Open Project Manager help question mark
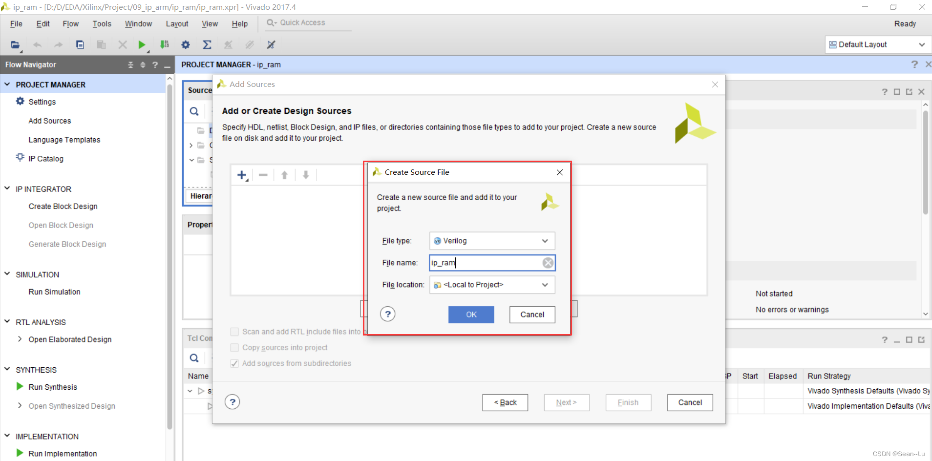The width and height of the screenshot is (932, 461). pyautogui.click(x=914, y=64)
